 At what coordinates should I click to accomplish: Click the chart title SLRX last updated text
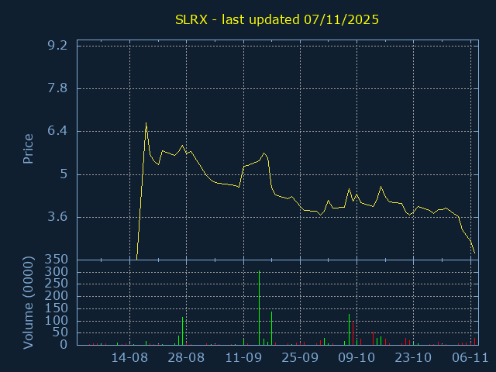pos(277,19)
